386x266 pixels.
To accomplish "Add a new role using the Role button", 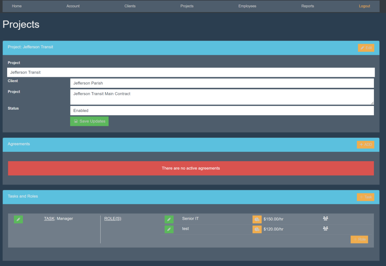I will pyautogui.click(x=359, y=239).
